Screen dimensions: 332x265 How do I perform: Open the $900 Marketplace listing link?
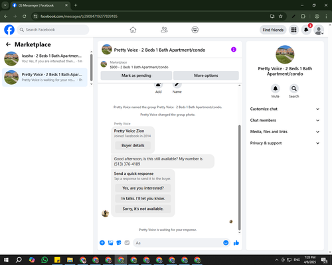139,67
